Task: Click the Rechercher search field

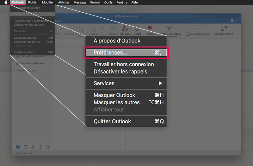Action: coord(217,16)
